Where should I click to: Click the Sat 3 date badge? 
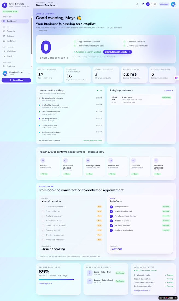[x=90, y=281]
